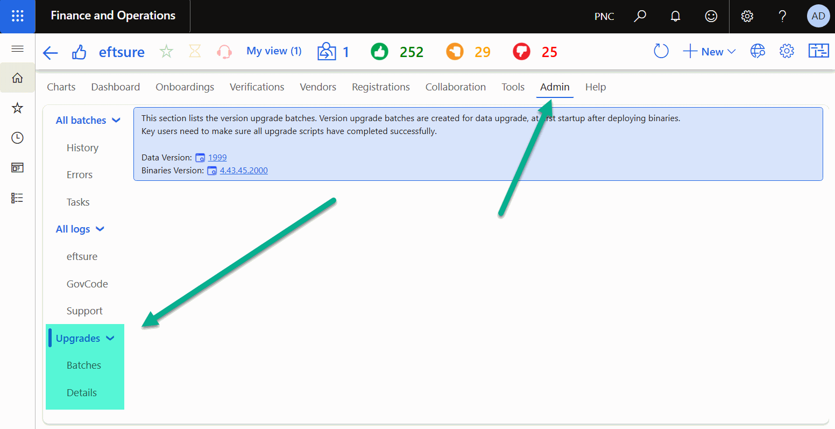The image size is (835, 429).
Task: Click the red thumbs-down failed icon
Action: pyautogui.click(x=521, y=52)
